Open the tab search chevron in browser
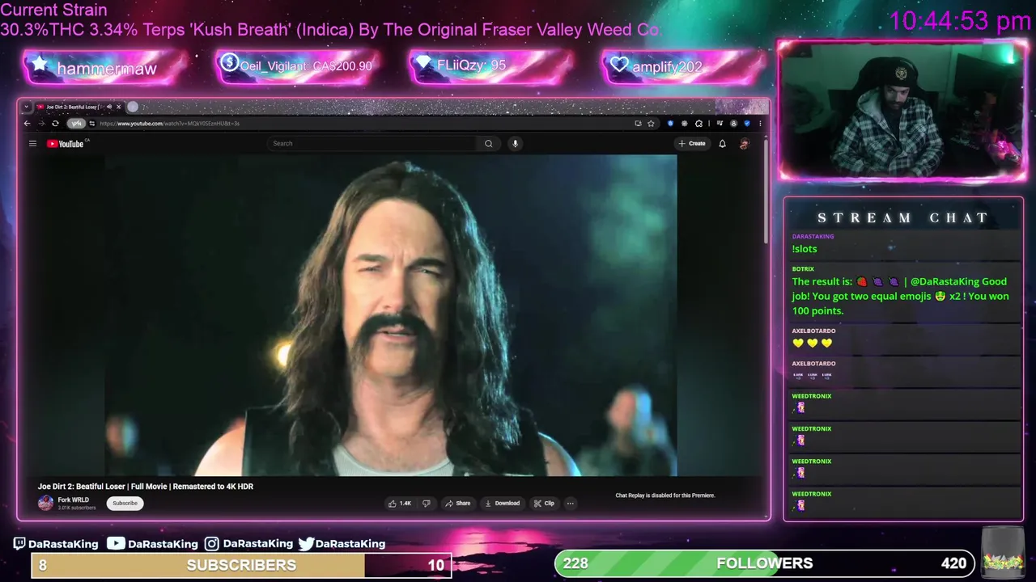The width and height of the screenshot is (1036, 582). coord(26,107)
